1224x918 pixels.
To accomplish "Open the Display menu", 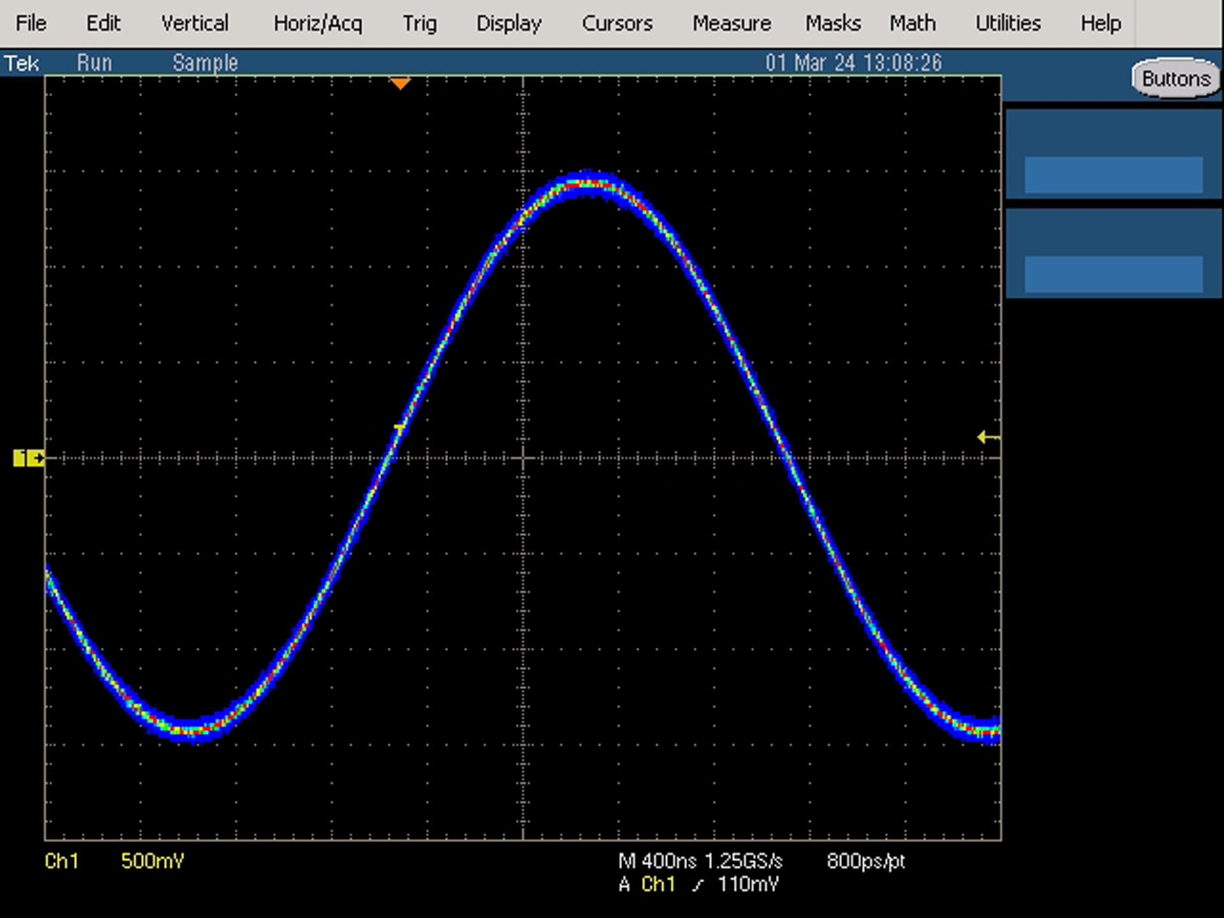I will [x=509, y=24].
